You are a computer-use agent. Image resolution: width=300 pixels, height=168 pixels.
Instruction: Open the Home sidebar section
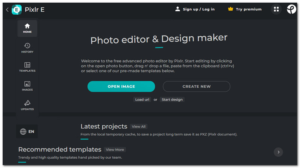tap(27, 28)
